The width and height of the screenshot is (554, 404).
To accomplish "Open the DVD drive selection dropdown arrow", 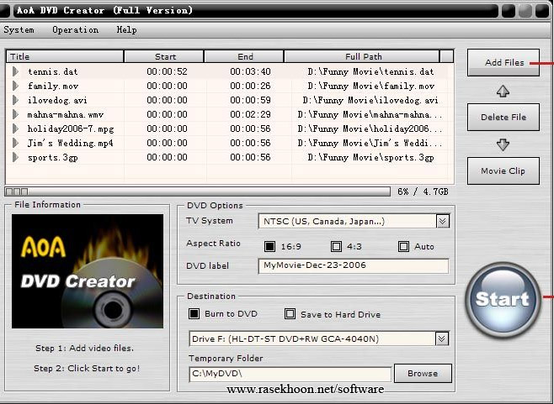I will pyautogui.click(x=442, y=339).
